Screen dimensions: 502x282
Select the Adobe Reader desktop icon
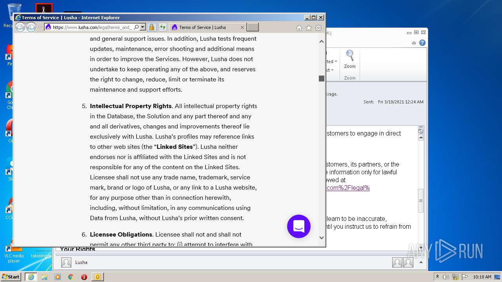tap(44, 8)
